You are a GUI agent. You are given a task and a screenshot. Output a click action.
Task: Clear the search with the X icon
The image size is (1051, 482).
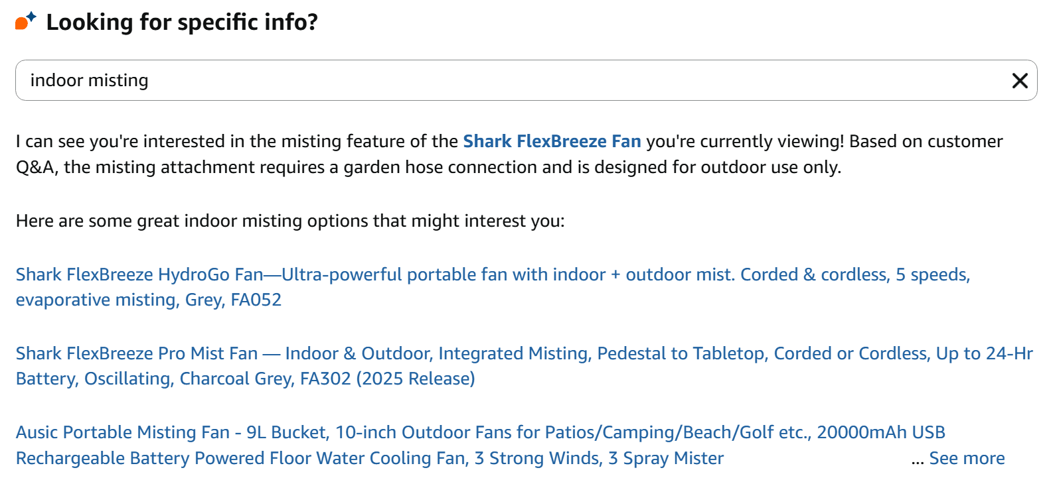pos(1020,81)
